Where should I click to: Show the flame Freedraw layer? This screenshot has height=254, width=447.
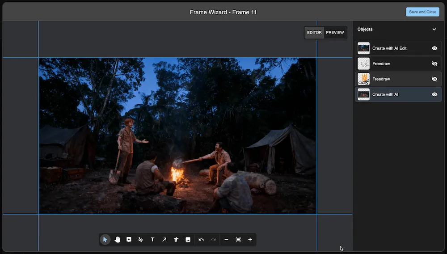[434, 79]
